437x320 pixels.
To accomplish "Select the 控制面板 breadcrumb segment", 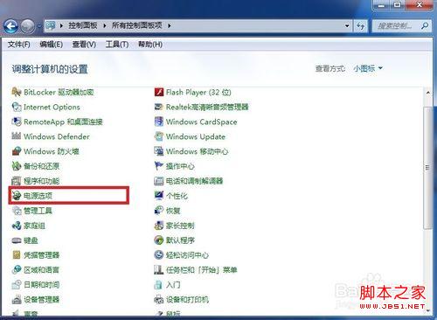I will (83, 25).
